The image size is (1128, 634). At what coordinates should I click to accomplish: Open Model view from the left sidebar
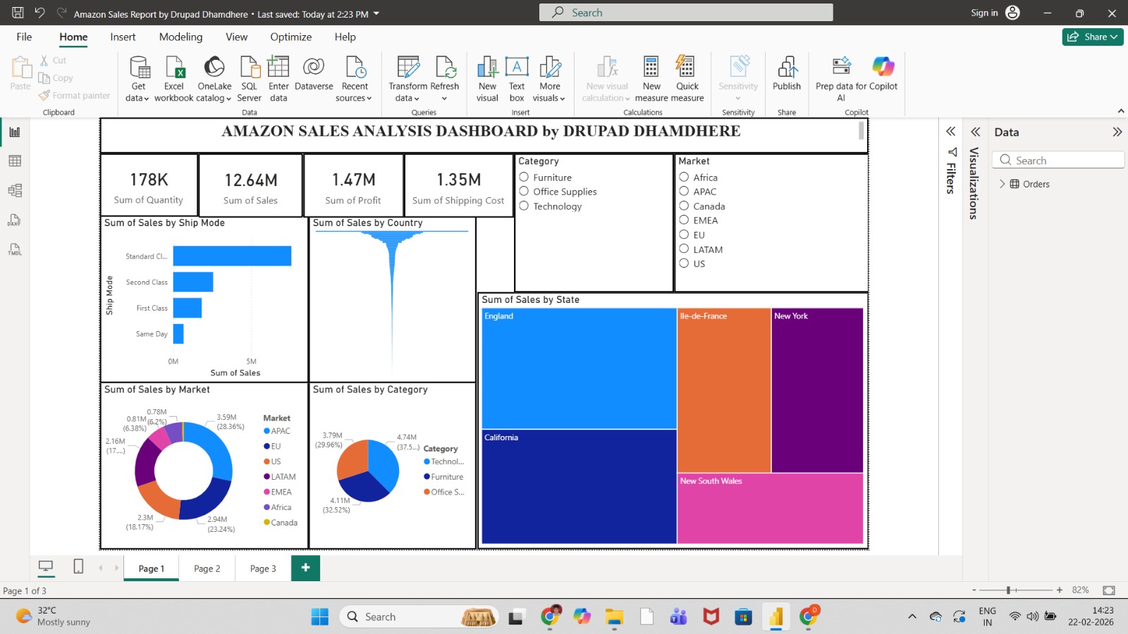coord(14,189)
